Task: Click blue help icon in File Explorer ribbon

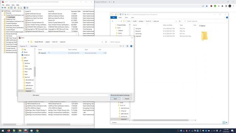Action: point(227,17)
